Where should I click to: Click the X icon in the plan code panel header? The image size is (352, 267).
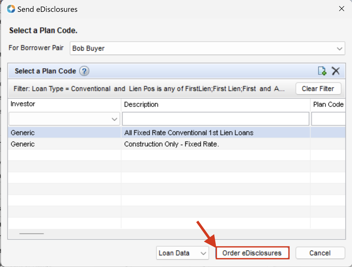[336, 71]
